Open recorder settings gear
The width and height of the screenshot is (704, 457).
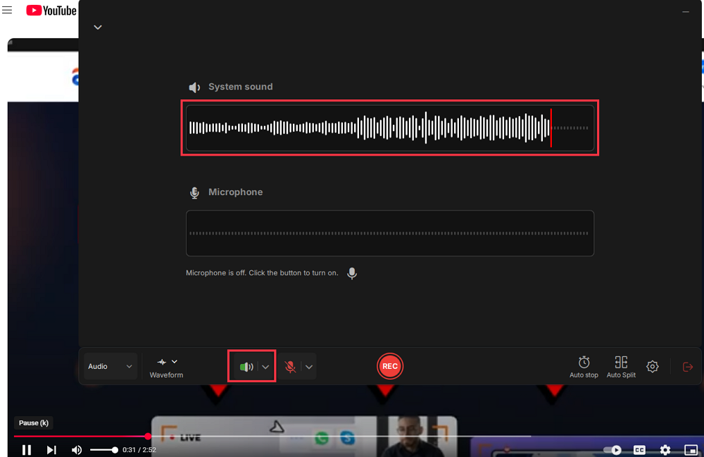(652, 366)
